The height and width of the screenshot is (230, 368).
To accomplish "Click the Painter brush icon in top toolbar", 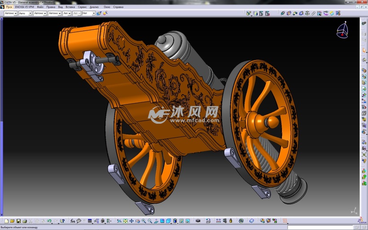I will [x=99, y=13].
